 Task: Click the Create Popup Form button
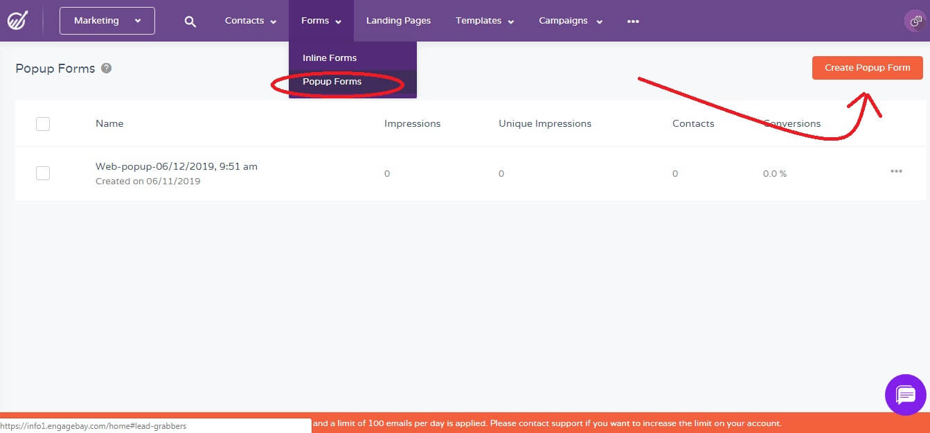pyautogui.click(x=867, y=67)
